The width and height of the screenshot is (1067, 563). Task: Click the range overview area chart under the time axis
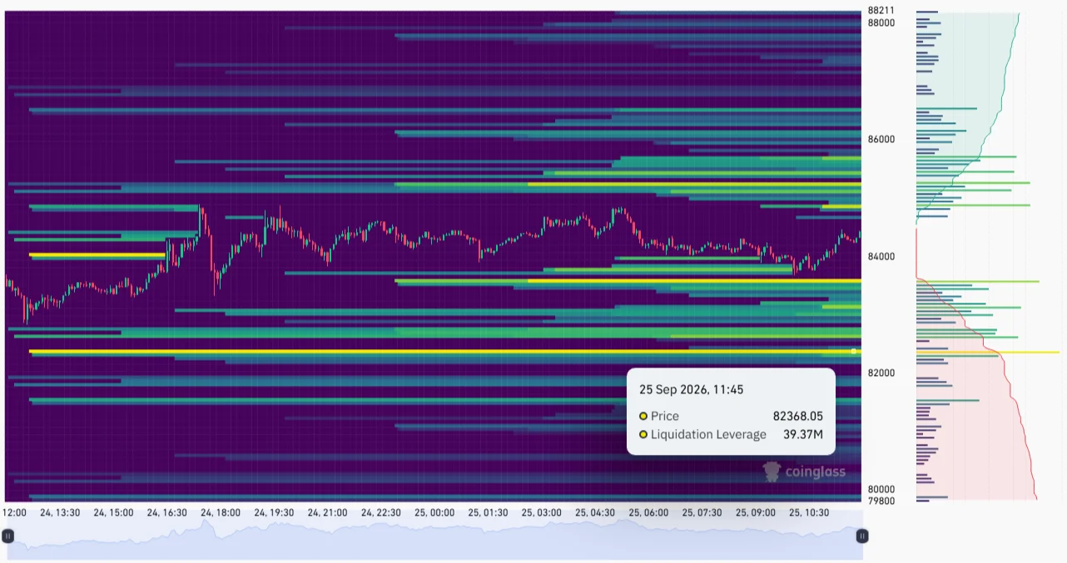[x=435, y=536]
